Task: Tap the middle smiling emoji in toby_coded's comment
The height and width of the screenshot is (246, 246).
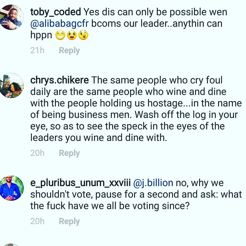Action: click(x=72, y=35)
